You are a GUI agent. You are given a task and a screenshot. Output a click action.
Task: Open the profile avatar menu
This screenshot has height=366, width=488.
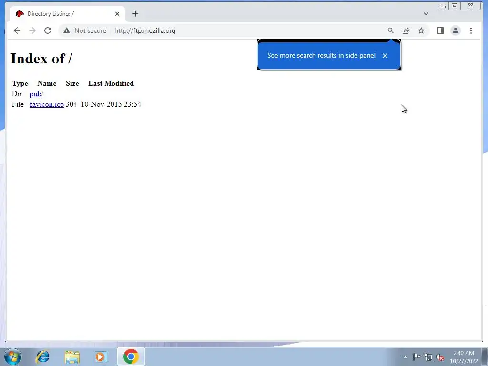[456, 30]
